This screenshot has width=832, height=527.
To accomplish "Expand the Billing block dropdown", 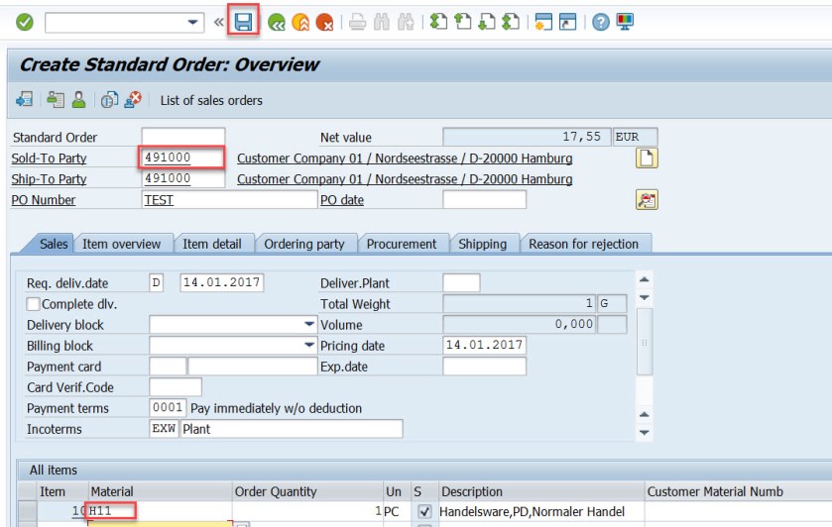I will pos(309,346).
